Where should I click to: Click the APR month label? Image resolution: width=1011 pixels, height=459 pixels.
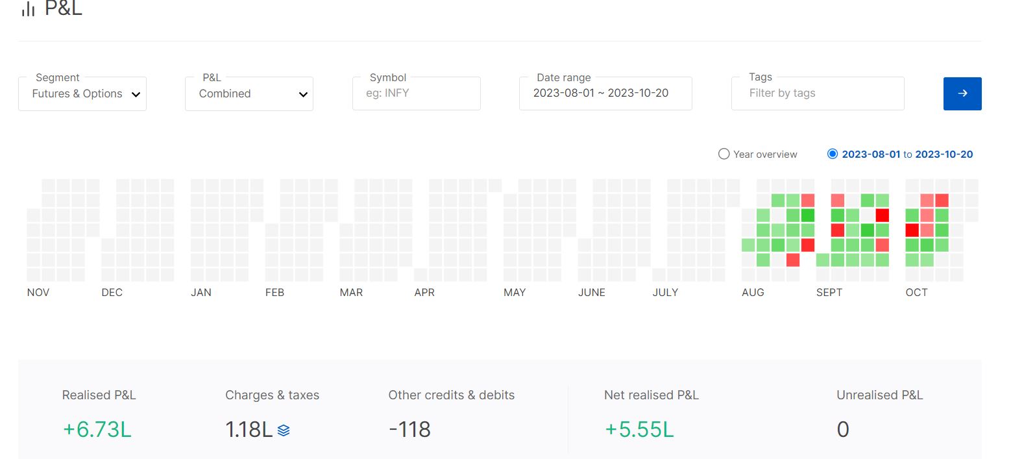424,293
